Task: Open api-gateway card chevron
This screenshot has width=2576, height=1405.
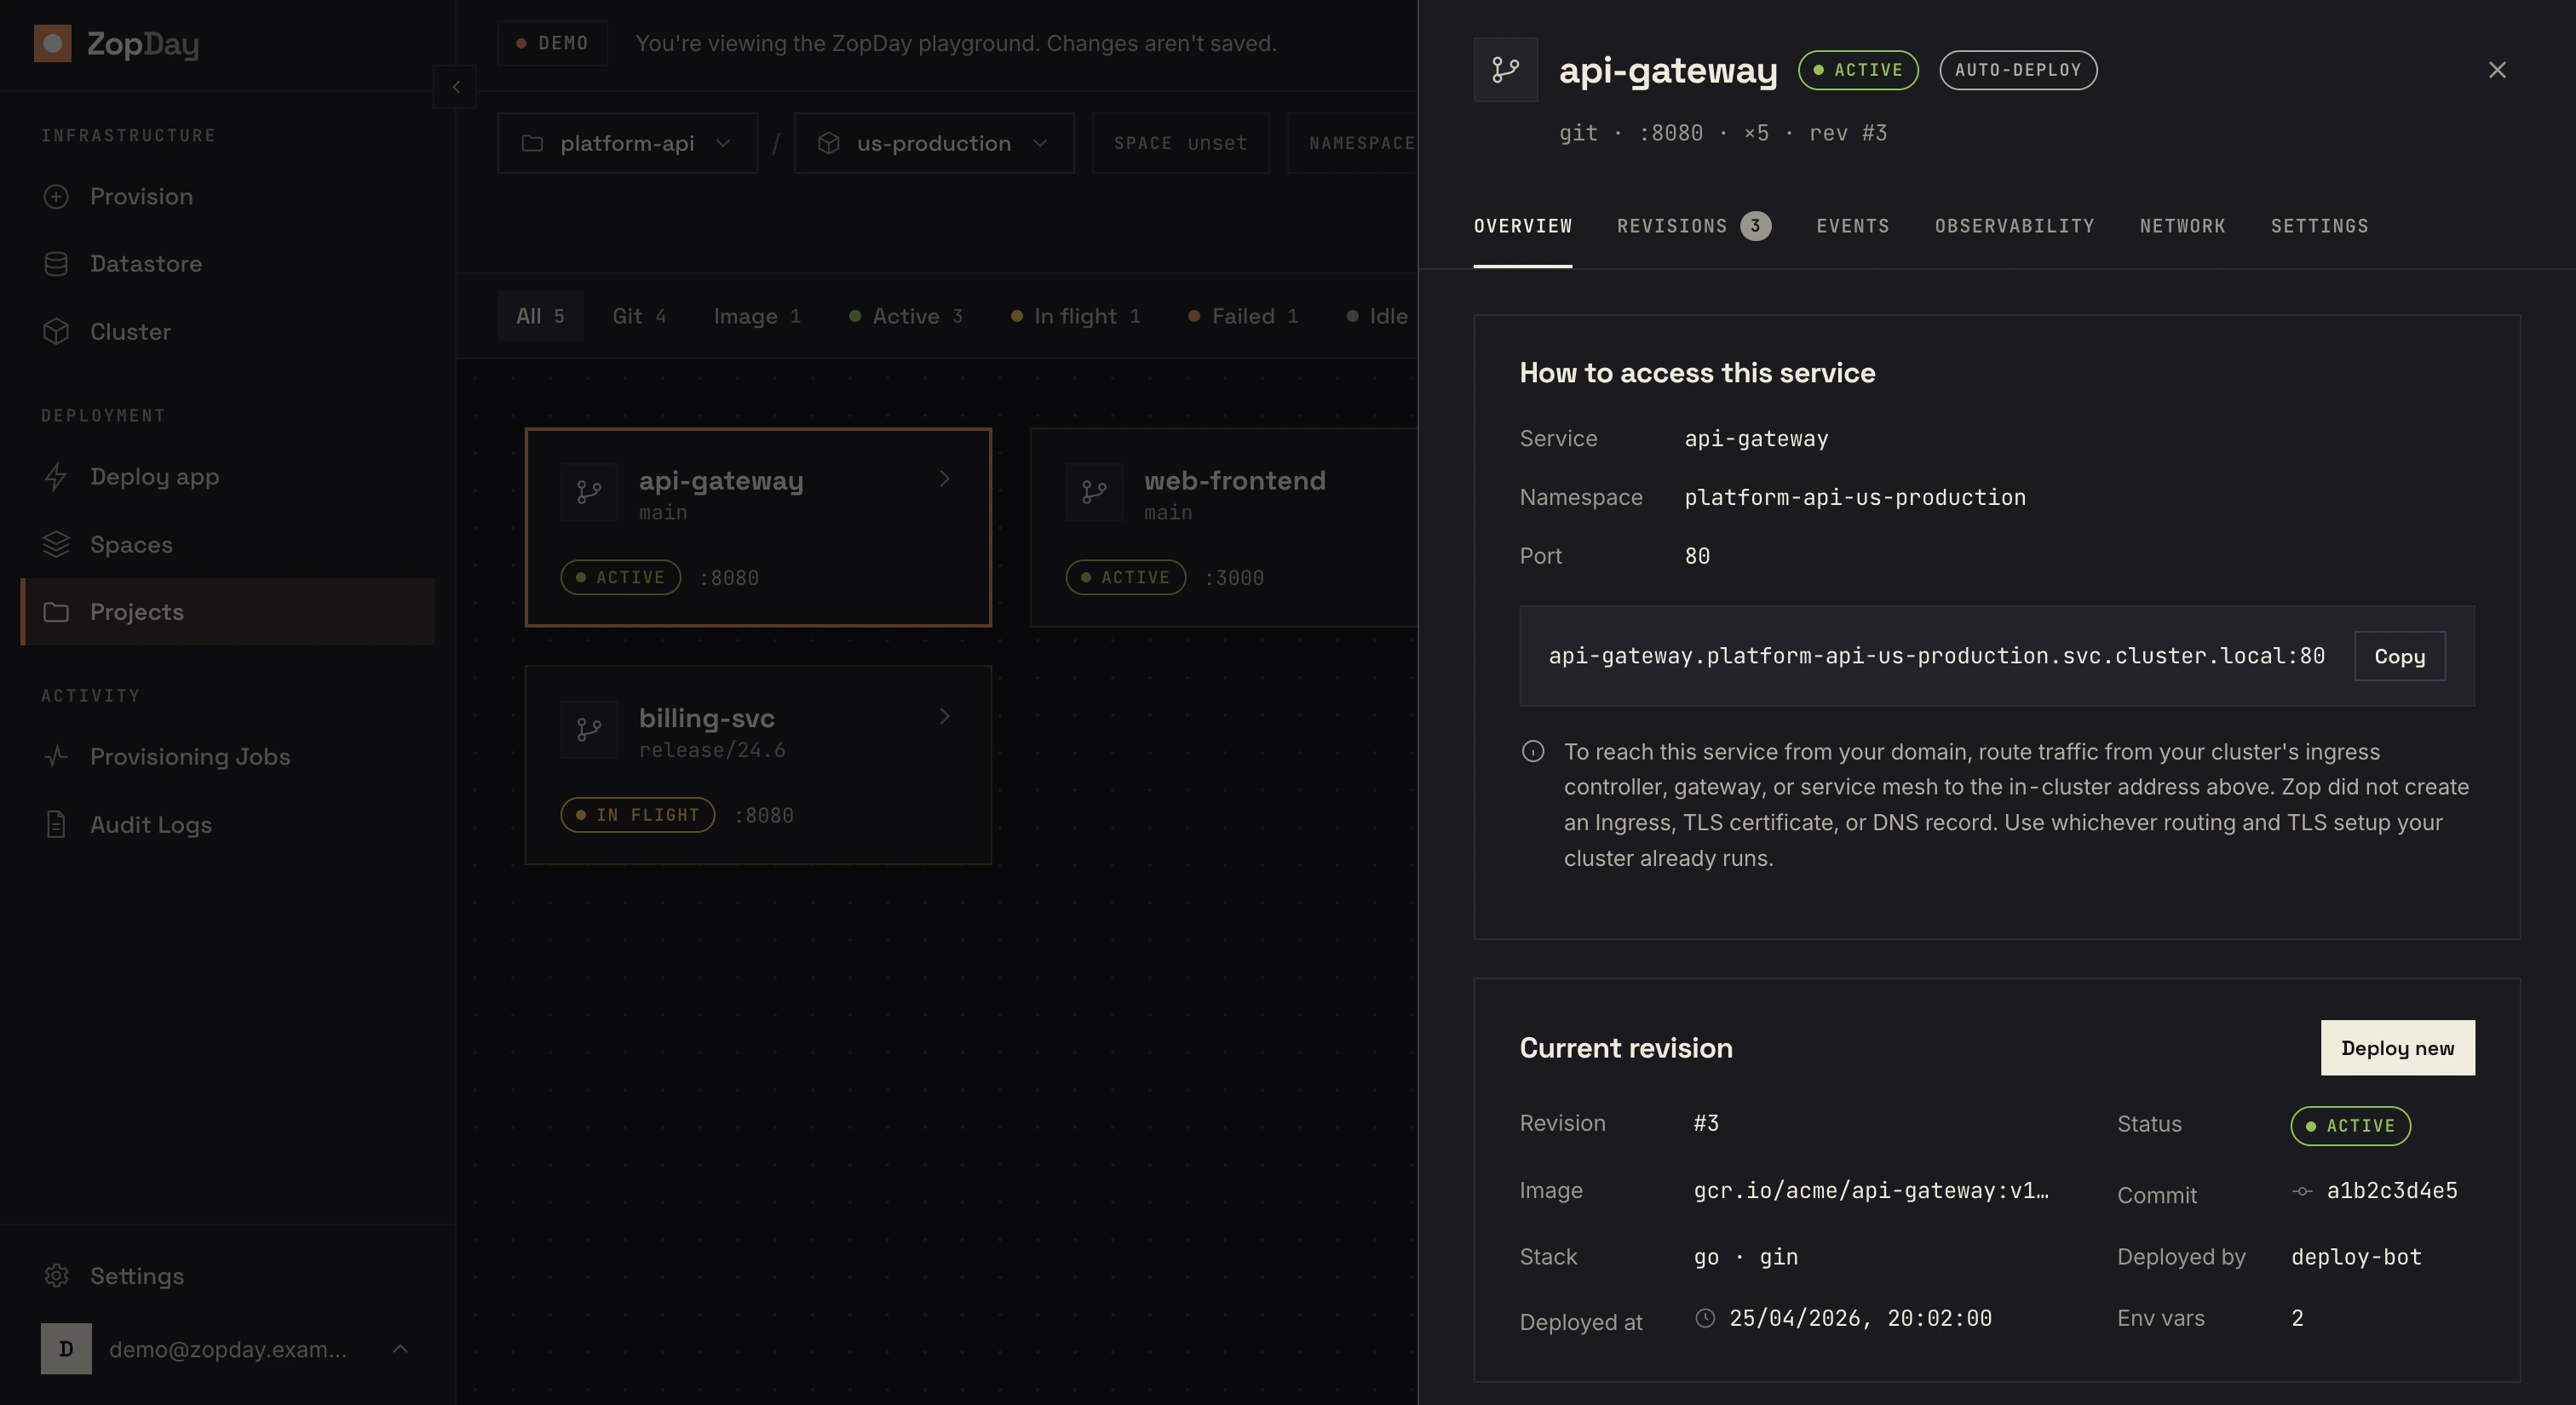Action: (x=944, y=479)
